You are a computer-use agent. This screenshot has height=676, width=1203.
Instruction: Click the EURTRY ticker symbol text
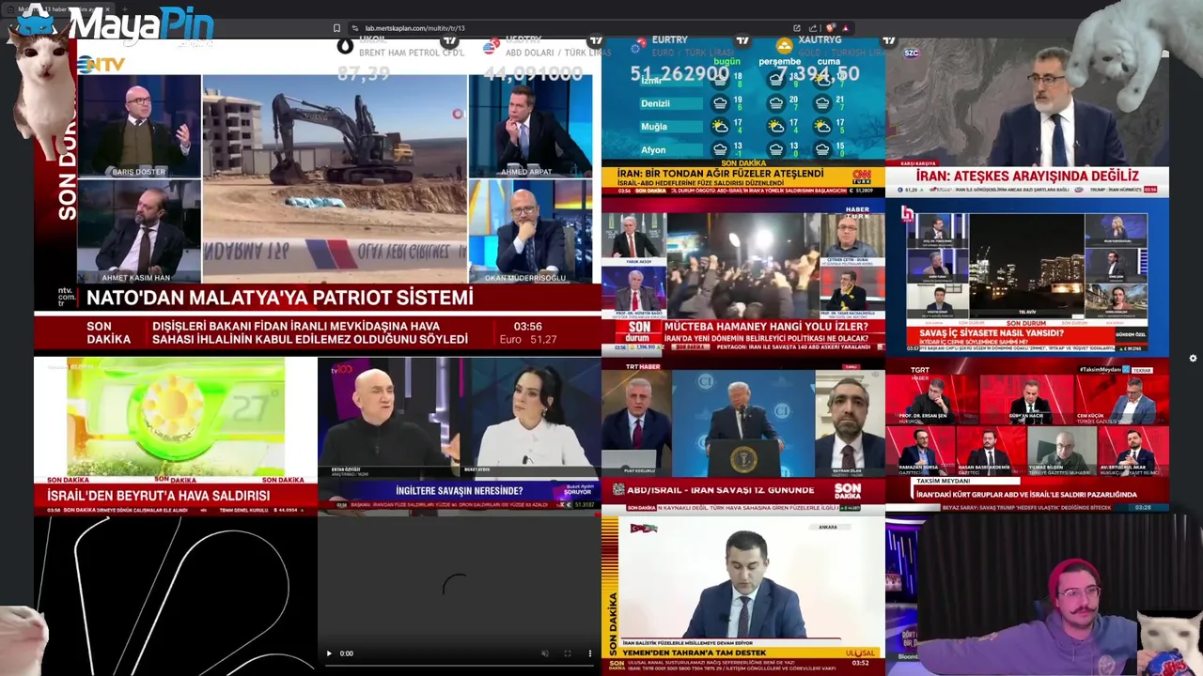(670, 40)
